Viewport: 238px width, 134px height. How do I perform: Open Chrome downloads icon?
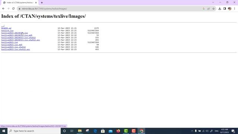(x=220, y=9)
